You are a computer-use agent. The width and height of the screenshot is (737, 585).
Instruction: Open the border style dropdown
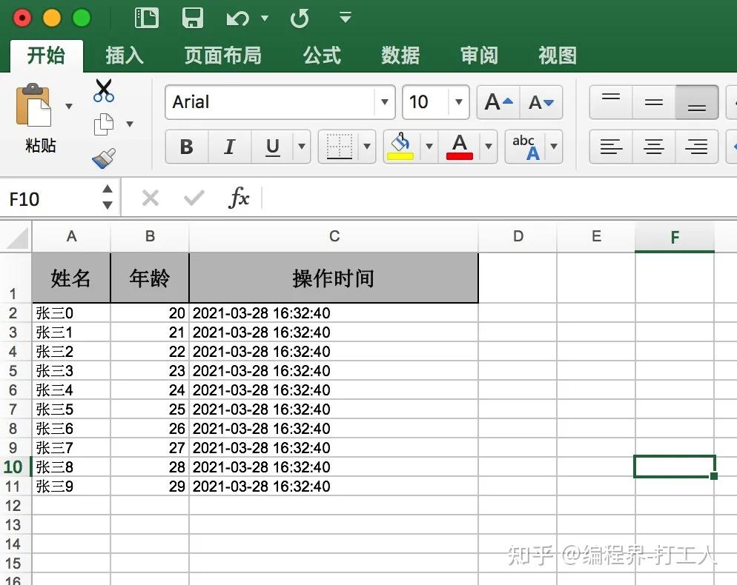(x=366, y=147)
